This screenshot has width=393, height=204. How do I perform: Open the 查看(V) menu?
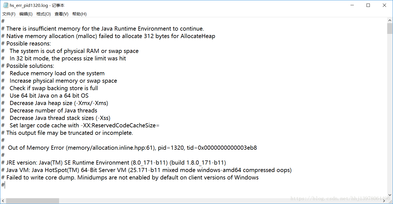[x=61, y=14]
